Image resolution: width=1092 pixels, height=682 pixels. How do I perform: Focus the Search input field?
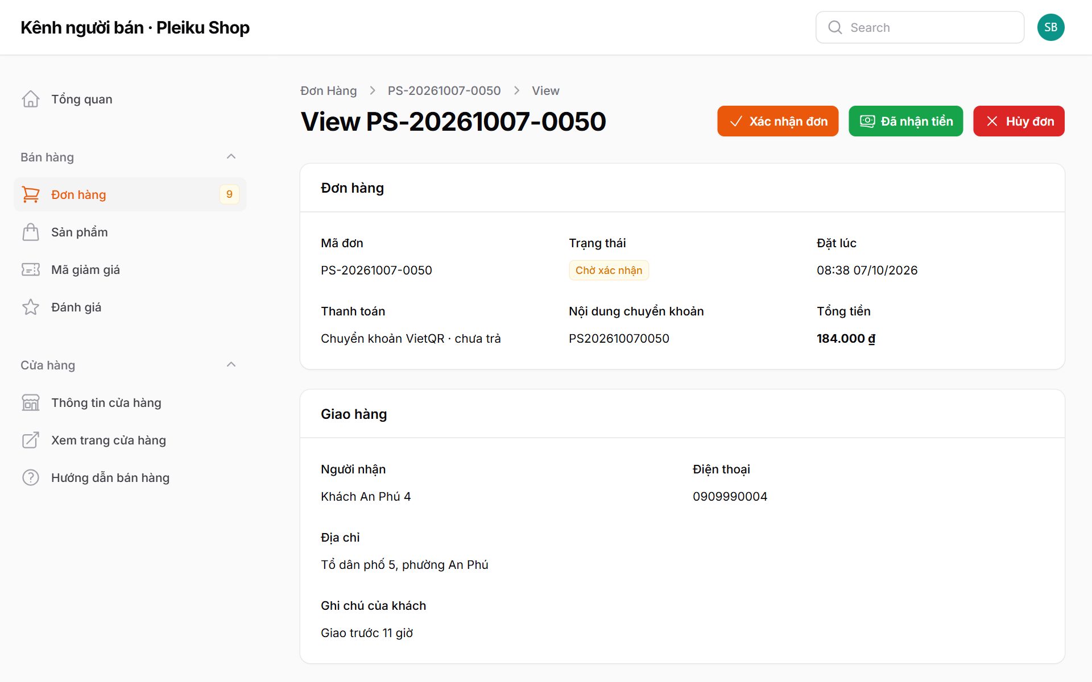click(920, 27)
